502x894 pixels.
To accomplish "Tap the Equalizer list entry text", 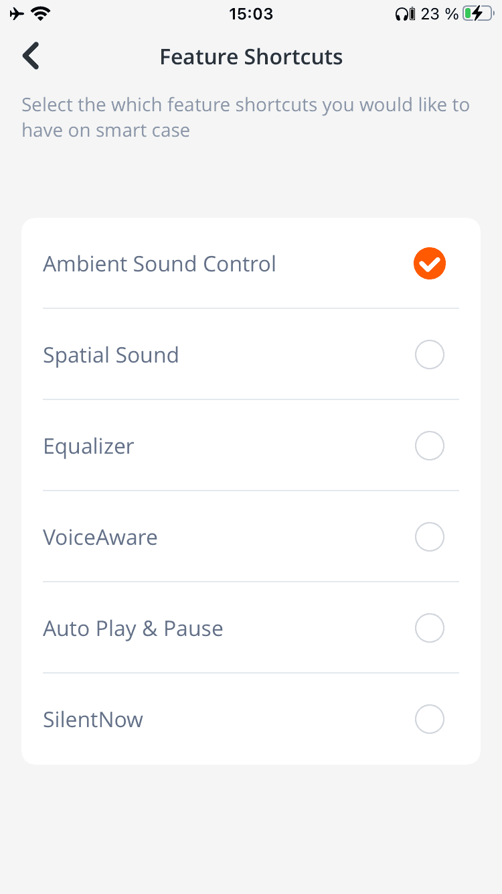I will 89,446.
